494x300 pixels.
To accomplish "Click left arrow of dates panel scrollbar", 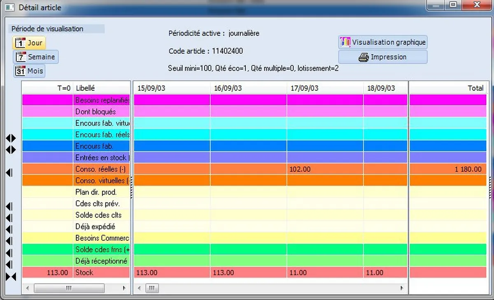I will point(140,288).
